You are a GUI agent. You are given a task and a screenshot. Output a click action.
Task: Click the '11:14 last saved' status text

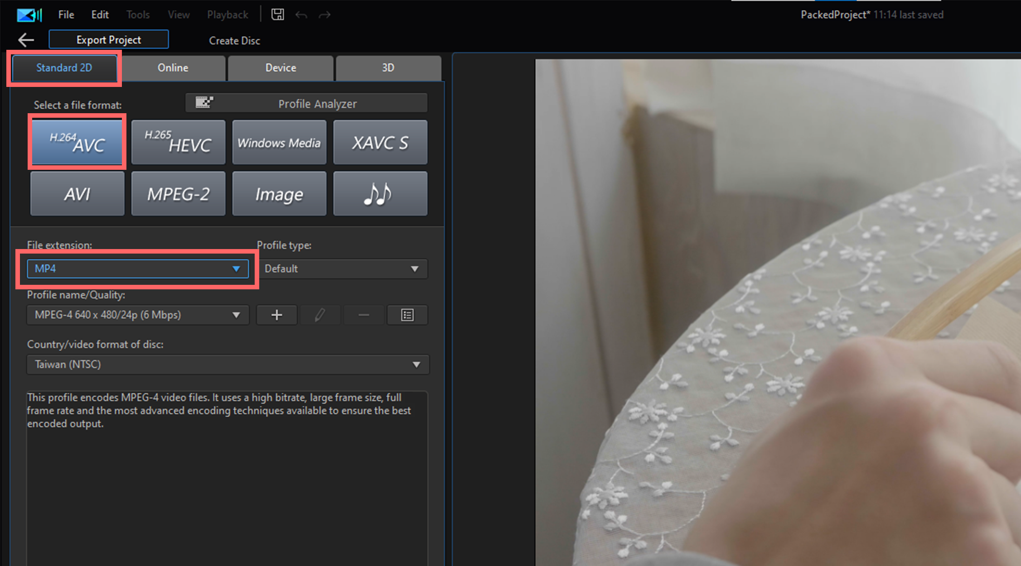908,14
